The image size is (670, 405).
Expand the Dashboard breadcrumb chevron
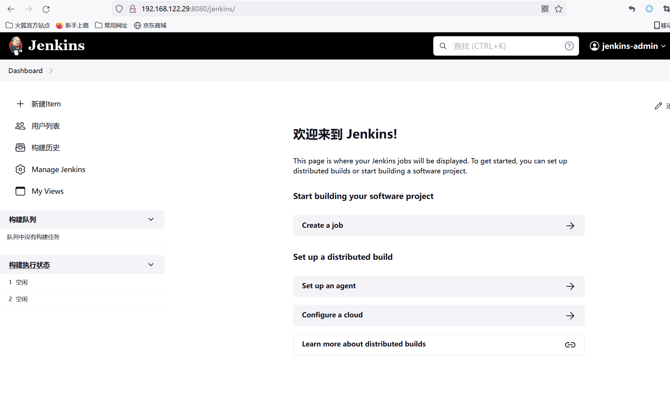(51, 71)
